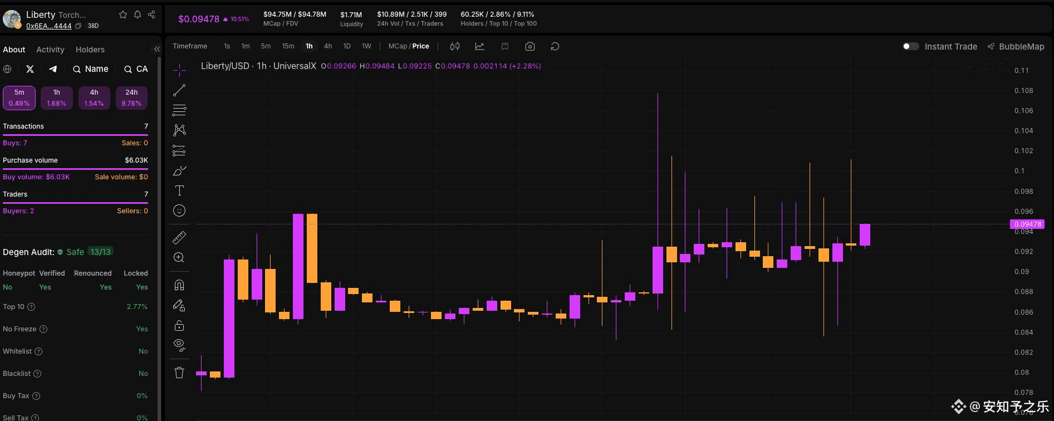The image size is (1054, 421).
Task: Switch chart to MCap mode
Action: (x=398, y=46)
